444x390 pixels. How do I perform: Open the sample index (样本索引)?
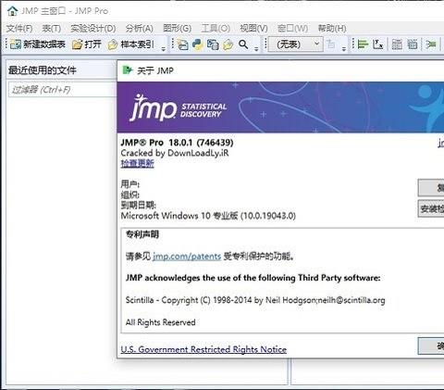[x=130, y=44]
